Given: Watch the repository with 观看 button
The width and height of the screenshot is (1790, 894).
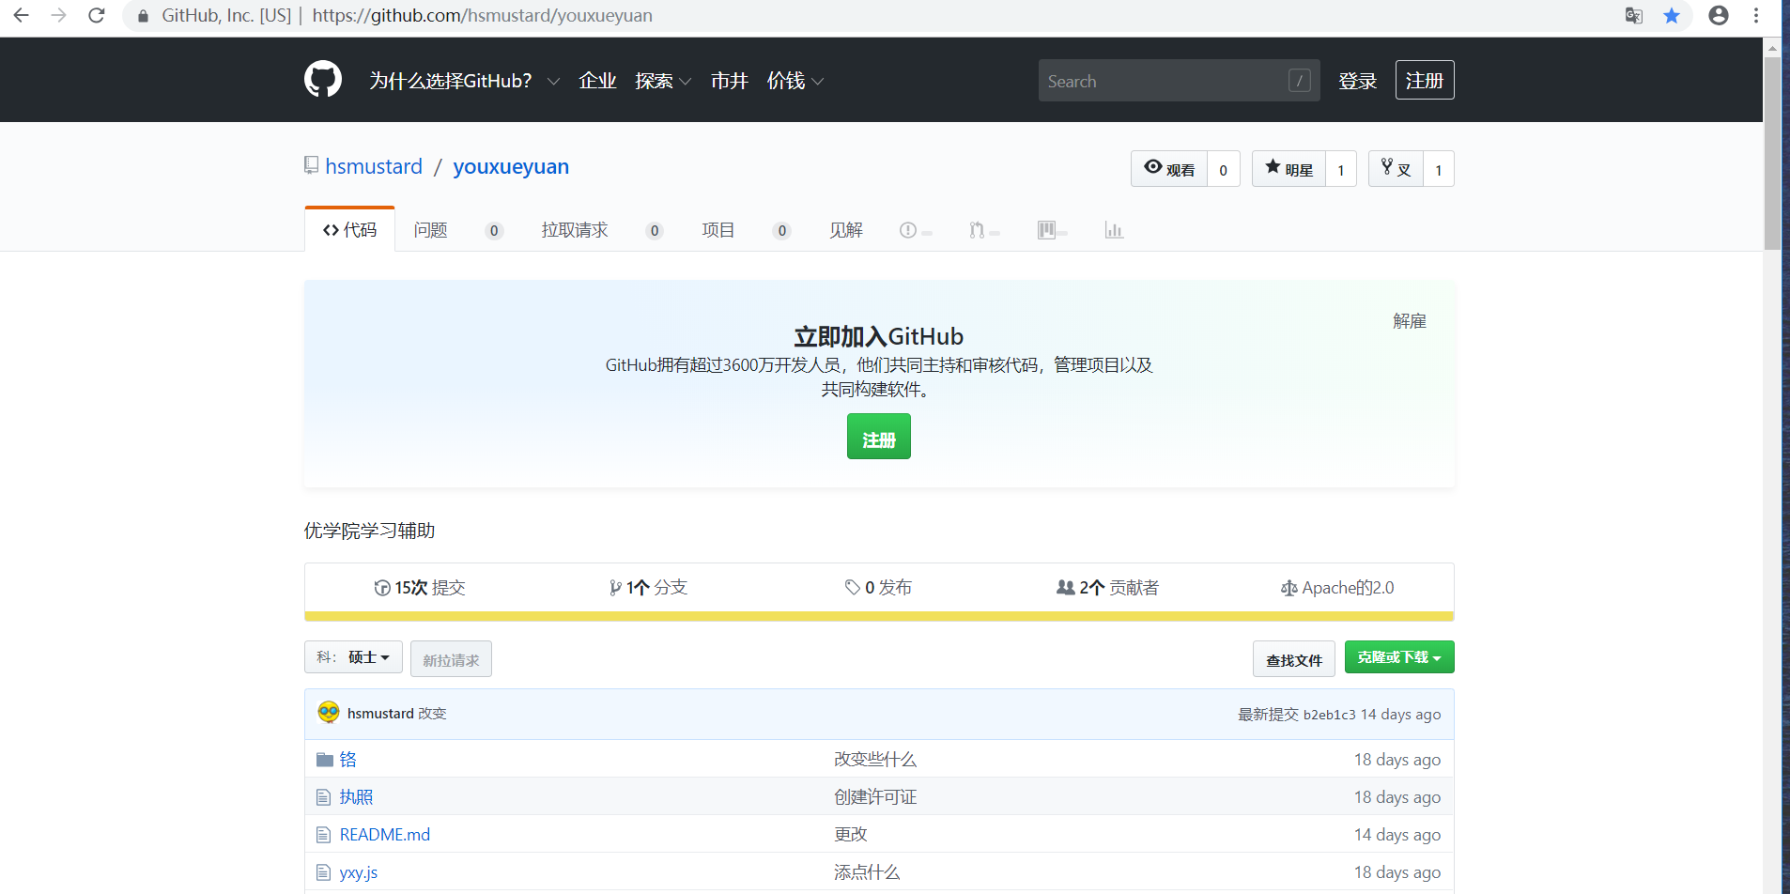Looking at the screenshot, I should [1169, 169].
